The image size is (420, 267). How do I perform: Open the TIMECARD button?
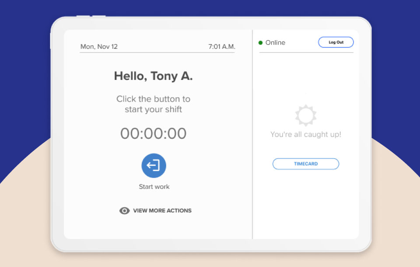(x=305, y=164)
